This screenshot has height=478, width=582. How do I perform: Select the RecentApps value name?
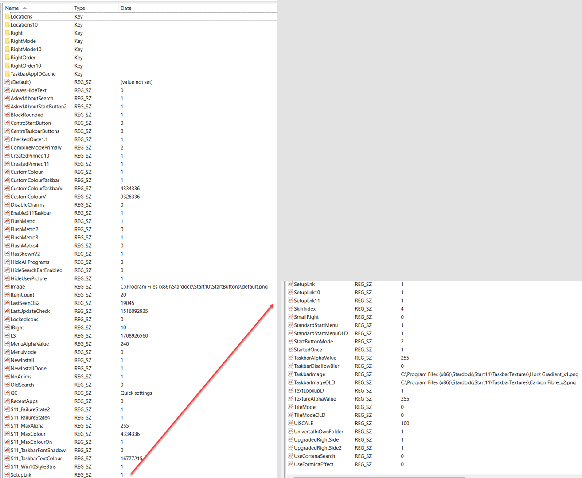point(24,401)
